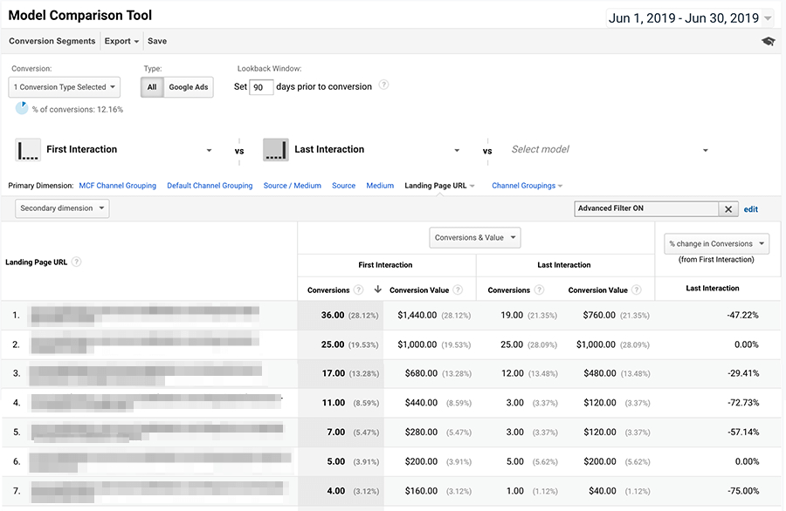Click the pie chart icon beside conversions percentage
This screenshot has width=786, height=511.
(x=21, y=107)
